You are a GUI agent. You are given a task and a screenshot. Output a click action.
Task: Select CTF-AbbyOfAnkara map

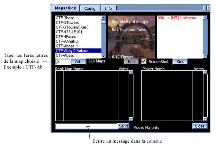(78, 51)
